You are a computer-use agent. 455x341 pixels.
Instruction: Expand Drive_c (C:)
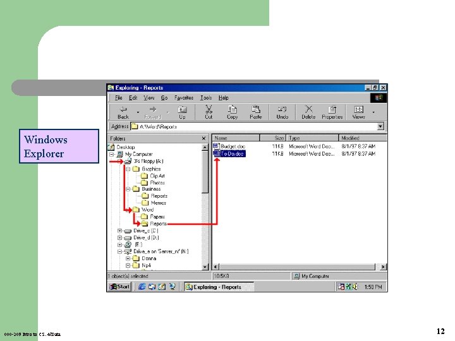[x=119, y=231]
